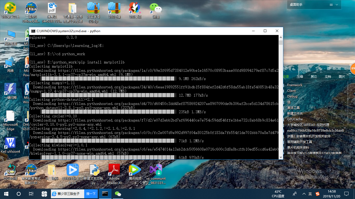Open the Windows Start menu
Image resolution: width=355 pixels, height=199 pixels.
coord(6,194)
